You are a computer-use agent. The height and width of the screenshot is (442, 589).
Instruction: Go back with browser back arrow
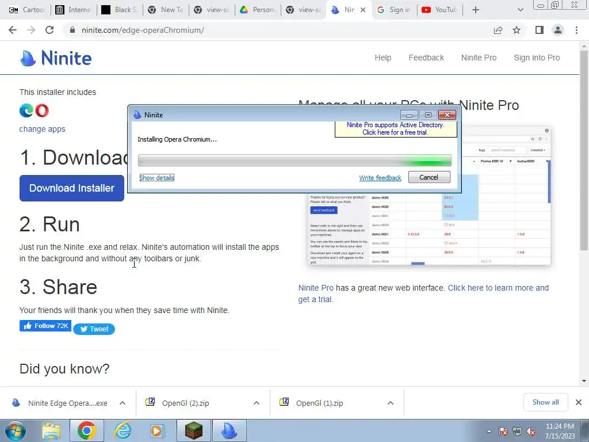13,30
